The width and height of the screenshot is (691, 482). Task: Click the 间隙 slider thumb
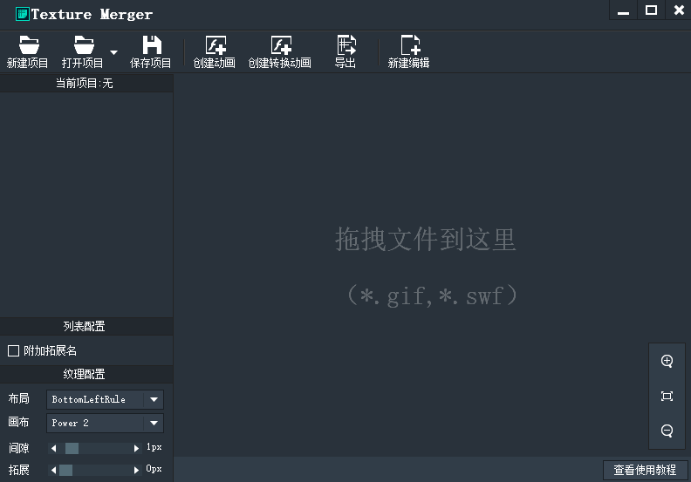coord(72,448)
